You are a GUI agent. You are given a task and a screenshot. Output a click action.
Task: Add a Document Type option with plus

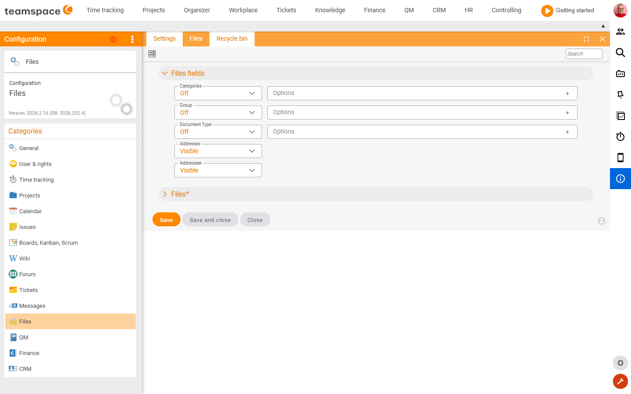[567, 132]
